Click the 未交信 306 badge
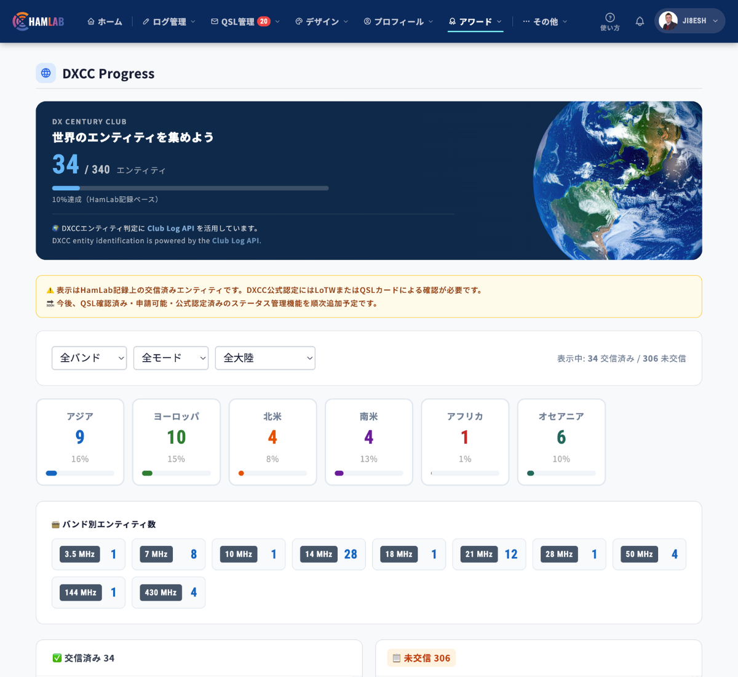 tap(421, 658)
